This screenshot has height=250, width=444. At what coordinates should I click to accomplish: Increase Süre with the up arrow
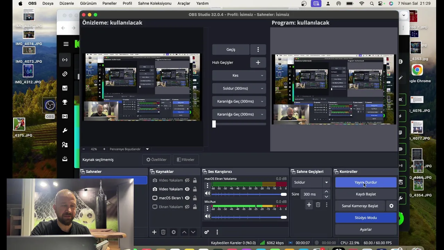[326, 192]
